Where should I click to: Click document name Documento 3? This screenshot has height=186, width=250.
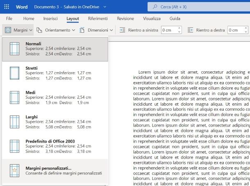(46, 7)
